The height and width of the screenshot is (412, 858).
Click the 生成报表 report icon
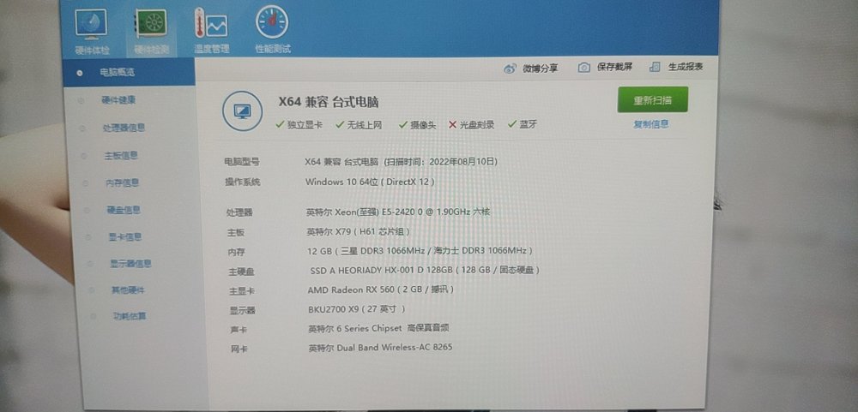click(655, 67)
